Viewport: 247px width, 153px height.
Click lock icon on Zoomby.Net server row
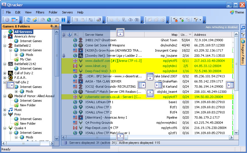pyautogui.click(x=64, y=56)
